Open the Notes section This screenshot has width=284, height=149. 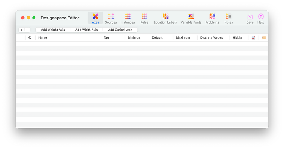coord(229,18)
